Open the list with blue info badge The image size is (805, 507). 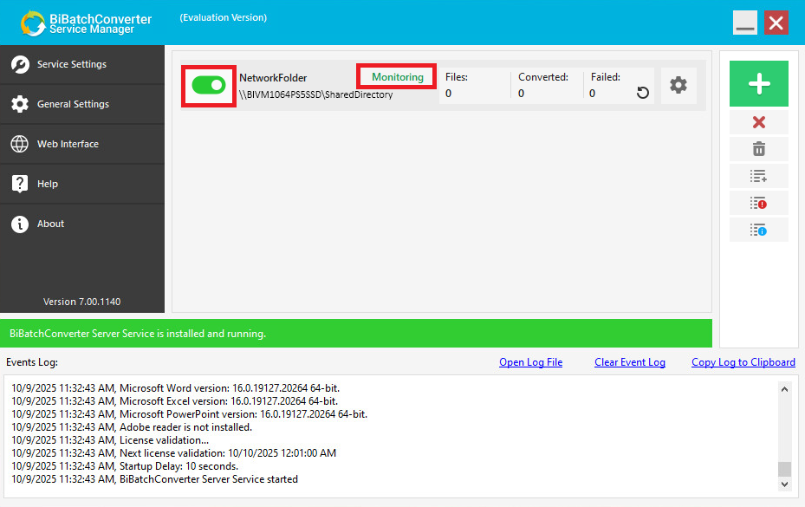(758, 230)
